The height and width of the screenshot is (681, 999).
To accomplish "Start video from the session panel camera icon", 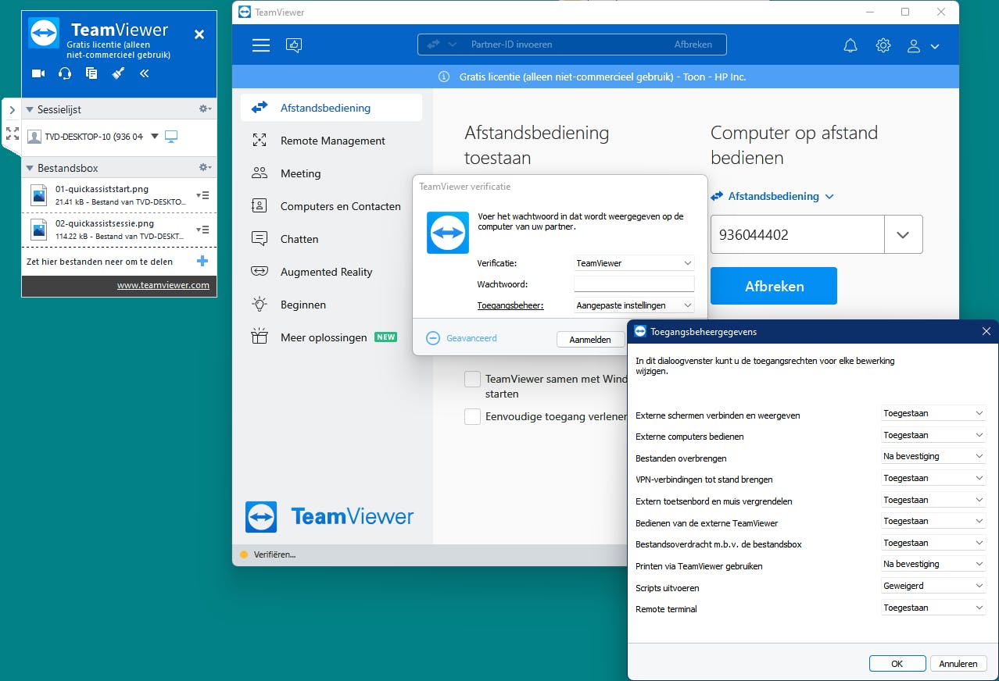I will 38,73.
